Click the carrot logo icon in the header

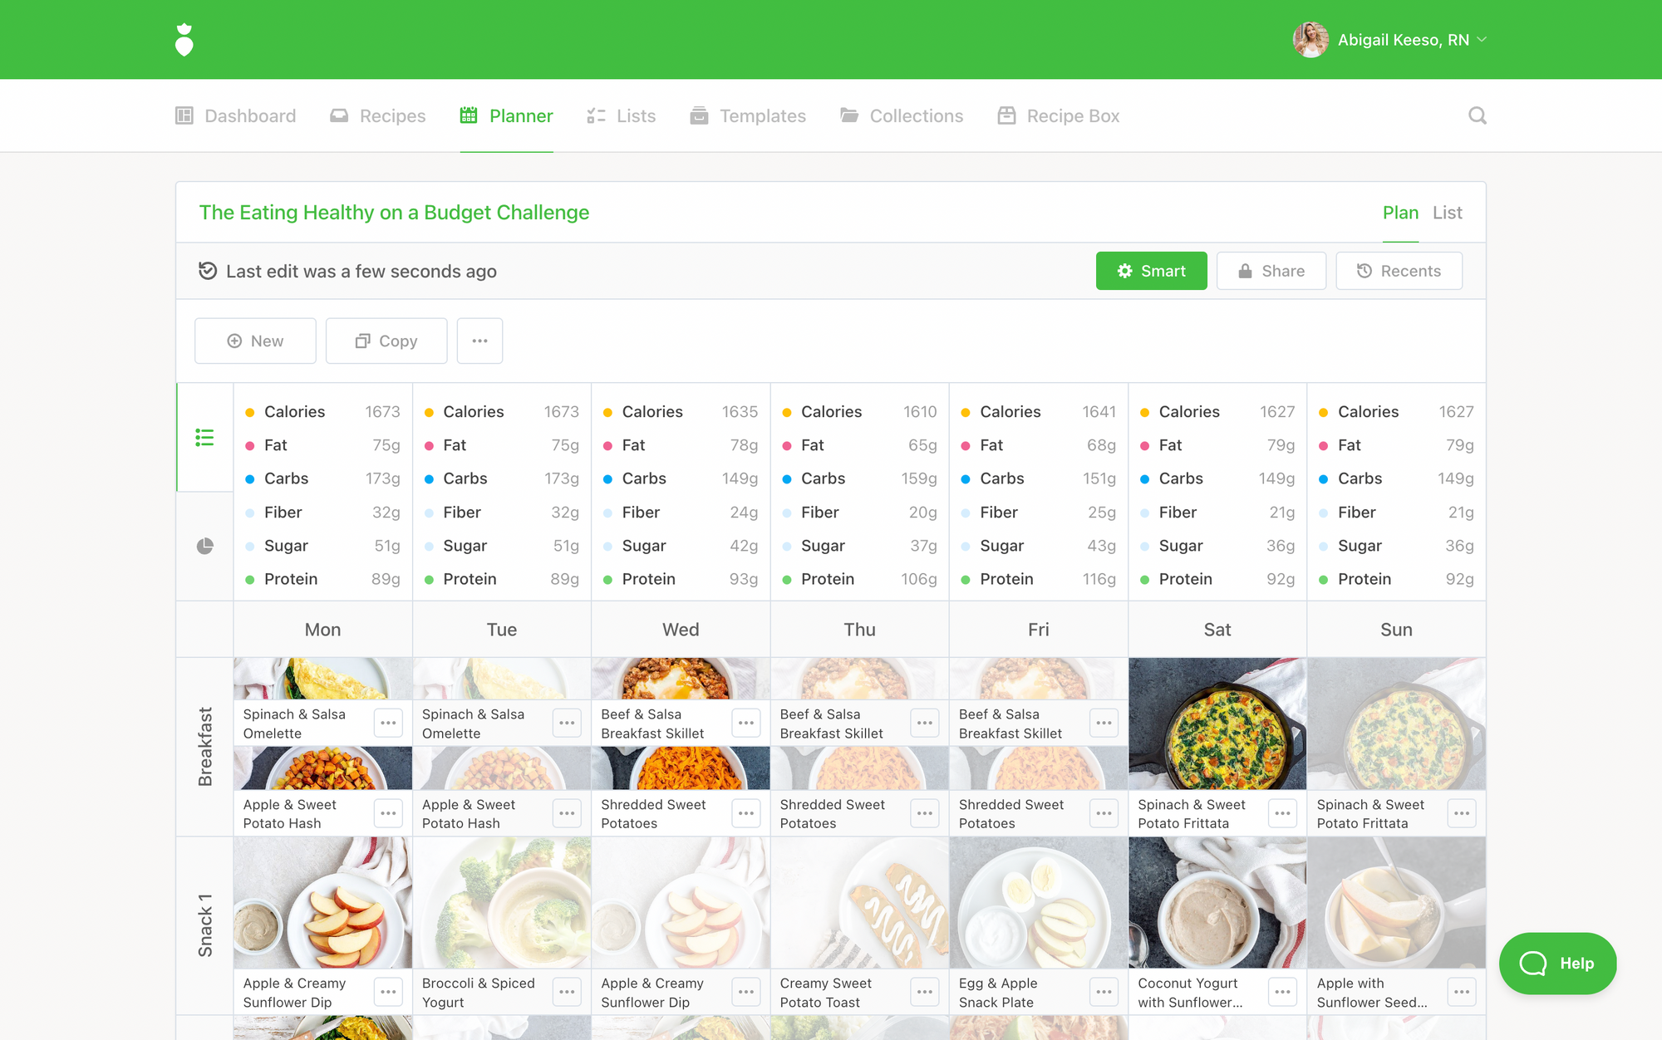click(184, 40)
